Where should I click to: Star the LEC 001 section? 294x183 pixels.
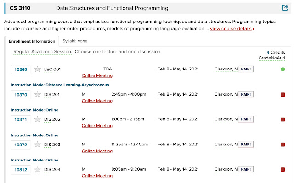point(37,70)
